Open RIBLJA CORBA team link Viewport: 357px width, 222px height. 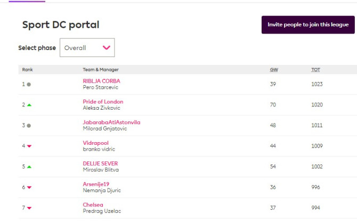click(x=101, y=81)
